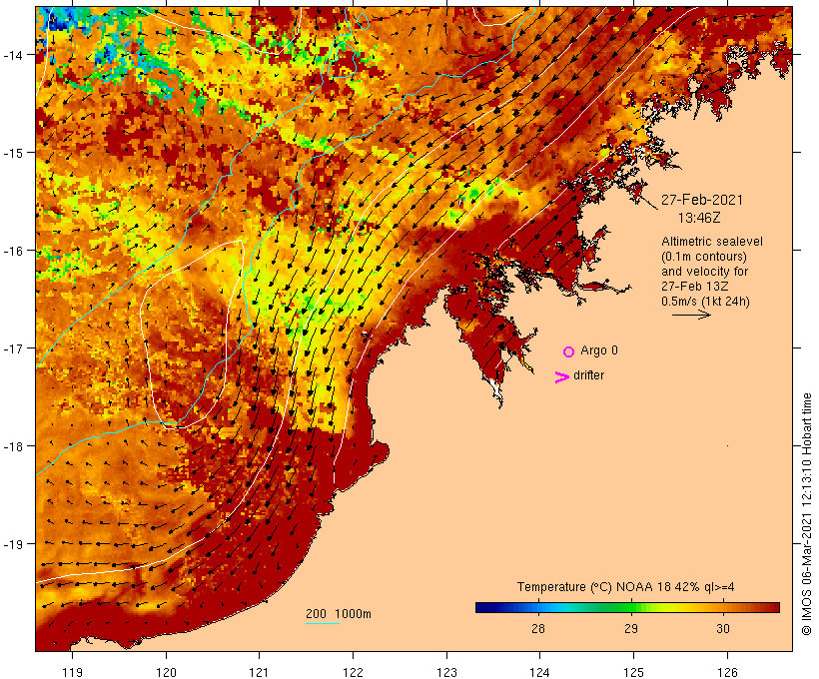Click the '27-Feb 13Z' text
This screenshot has width=819, height=679.
click(x=695, y=287)
